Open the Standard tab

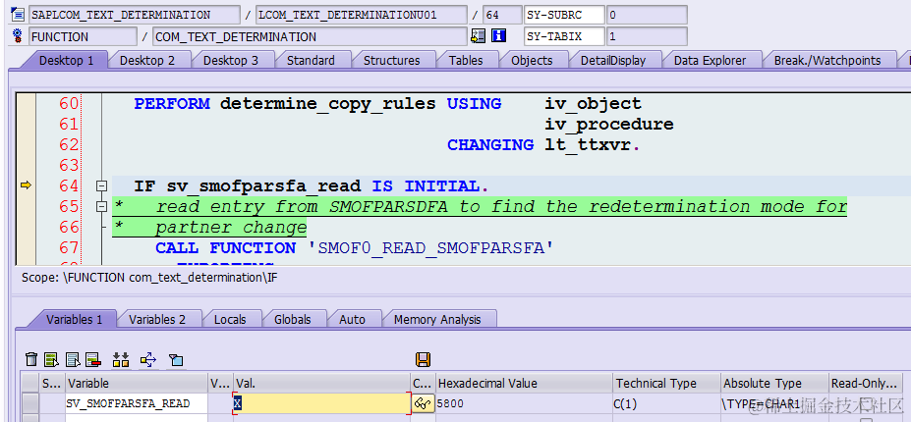pyautogui.click(x=311, y=61)
